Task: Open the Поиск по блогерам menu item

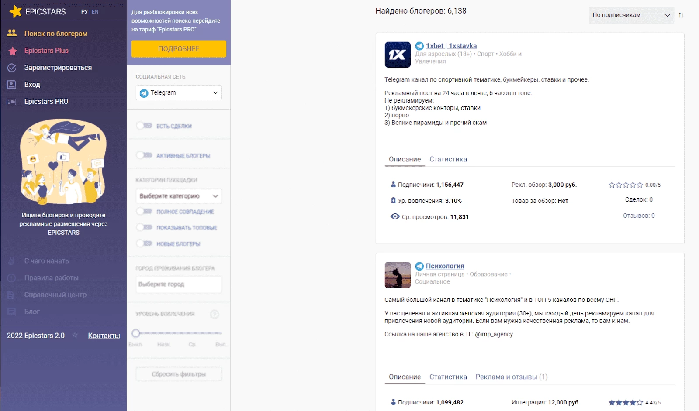Action: point(56,34)
